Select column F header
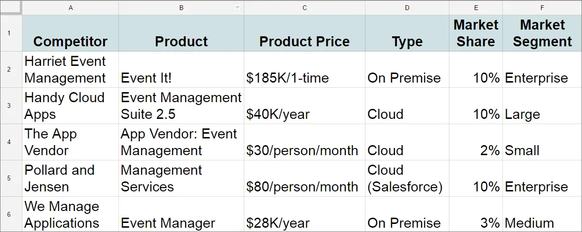582x232 pixels. tap(542, 8)
